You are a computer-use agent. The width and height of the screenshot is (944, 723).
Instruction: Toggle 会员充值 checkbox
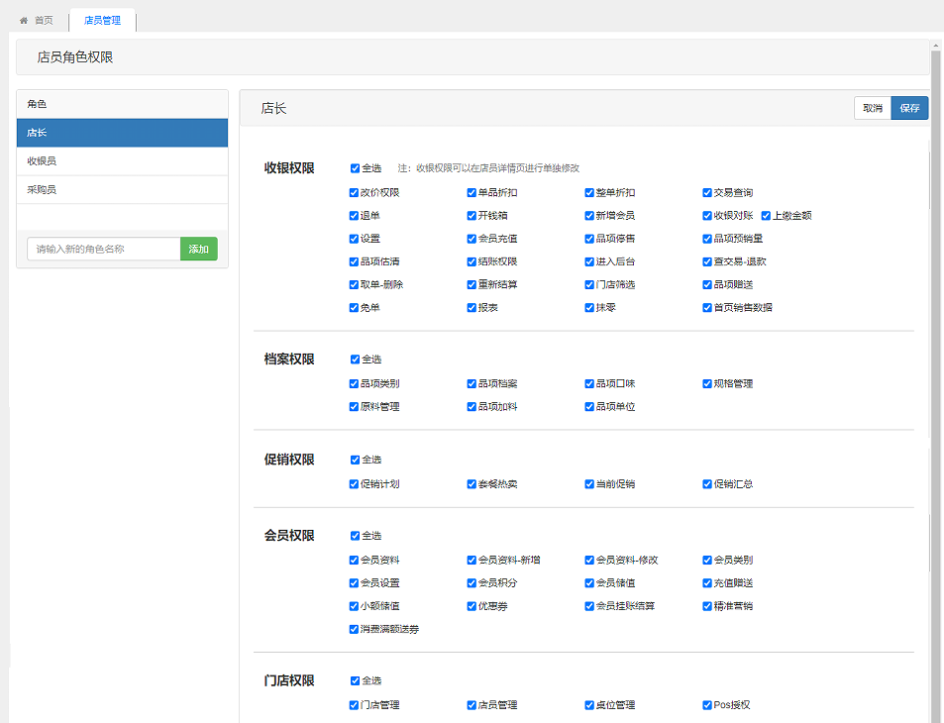point(472,239)
